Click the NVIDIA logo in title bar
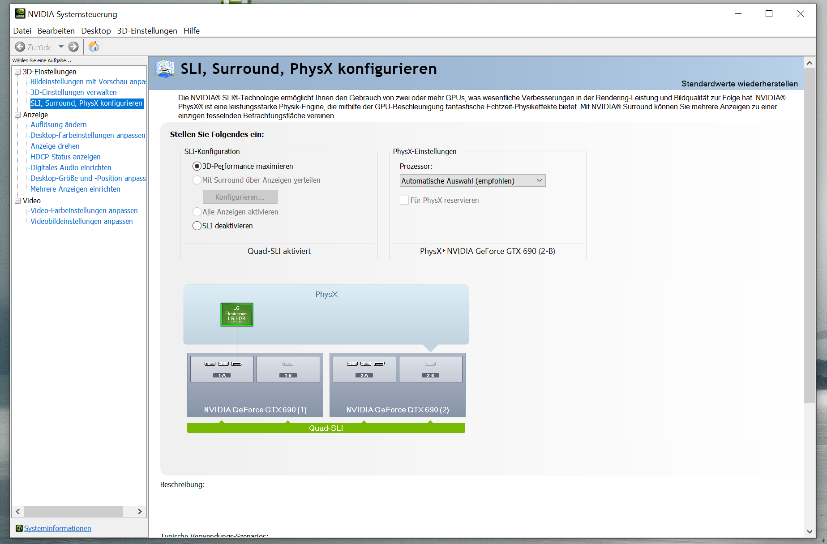The height and width of the screenshot is (544, 827). click(x=20, y=14)
